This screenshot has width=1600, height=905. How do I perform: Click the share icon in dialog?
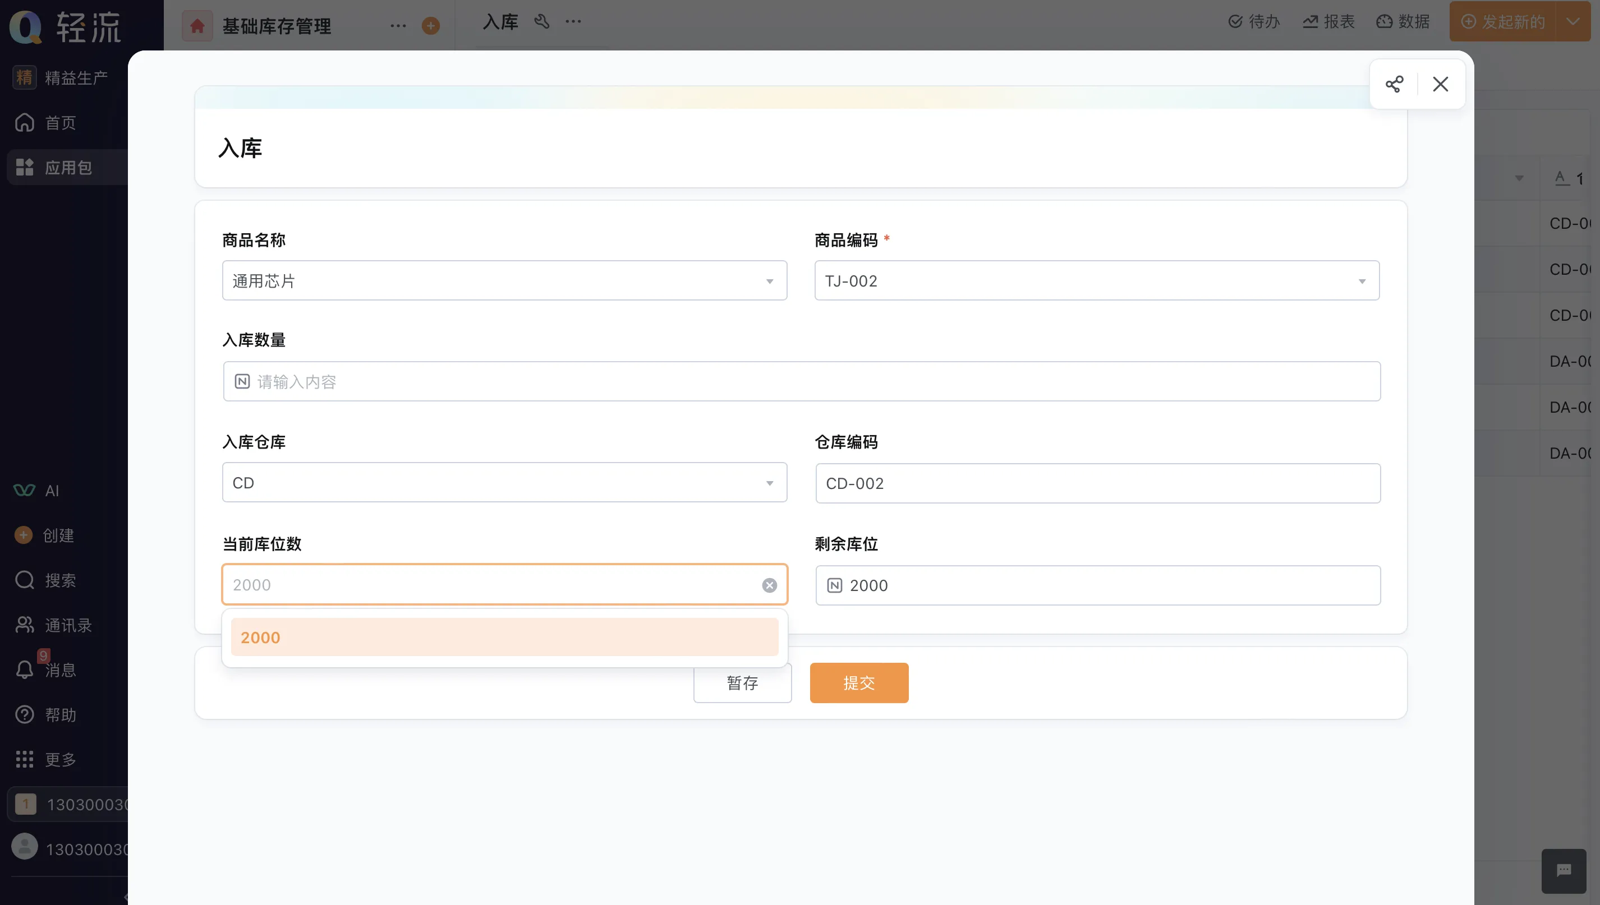click(x=1394, y=84)
